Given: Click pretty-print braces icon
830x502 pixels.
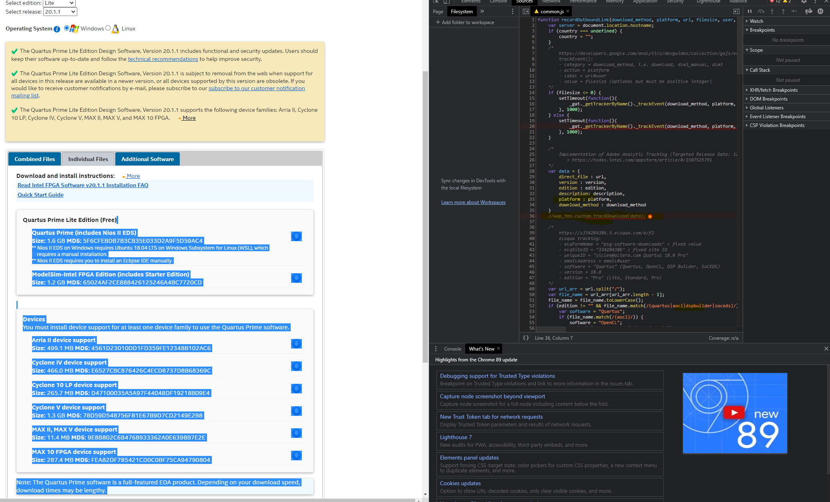Looking at the screenshot, I should click(x=526, y=338).
